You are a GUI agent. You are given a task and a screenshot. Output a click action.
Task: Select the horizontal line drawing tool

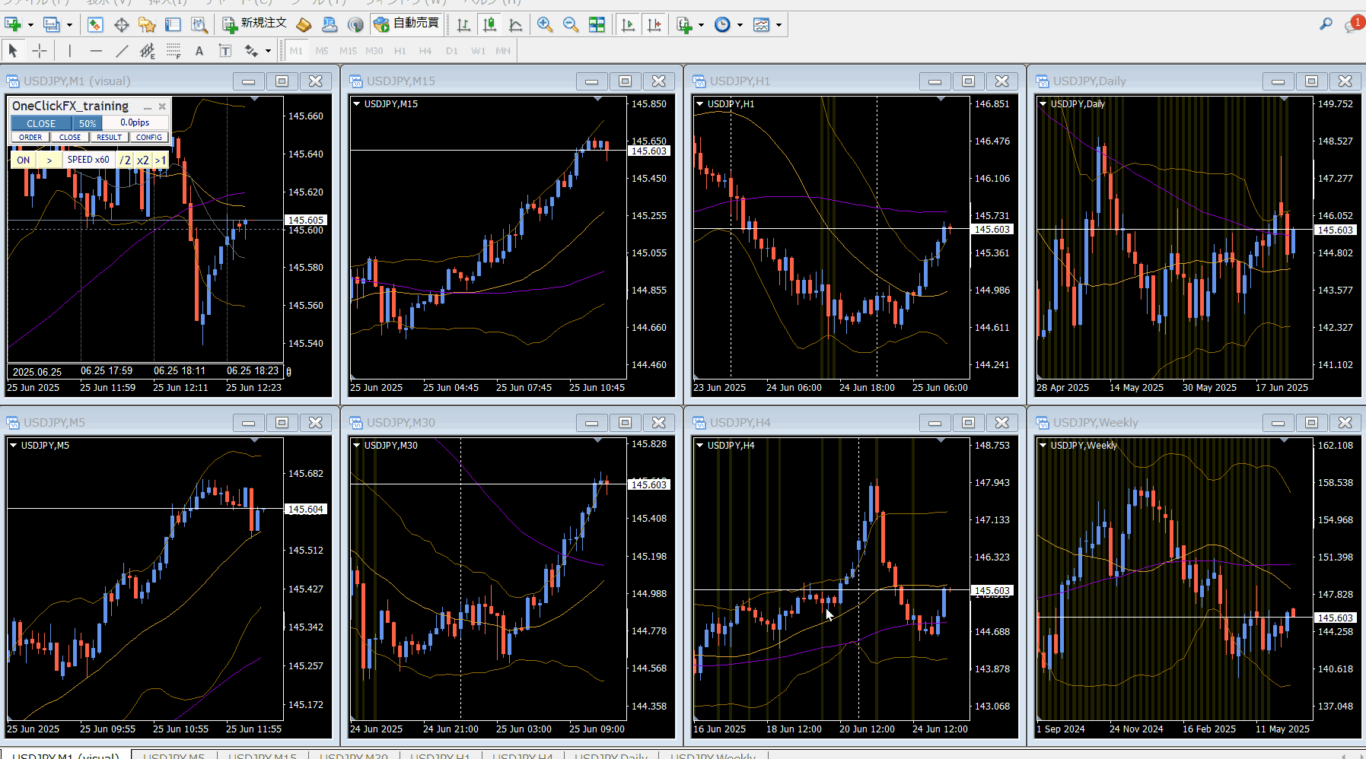coord(96,51)
